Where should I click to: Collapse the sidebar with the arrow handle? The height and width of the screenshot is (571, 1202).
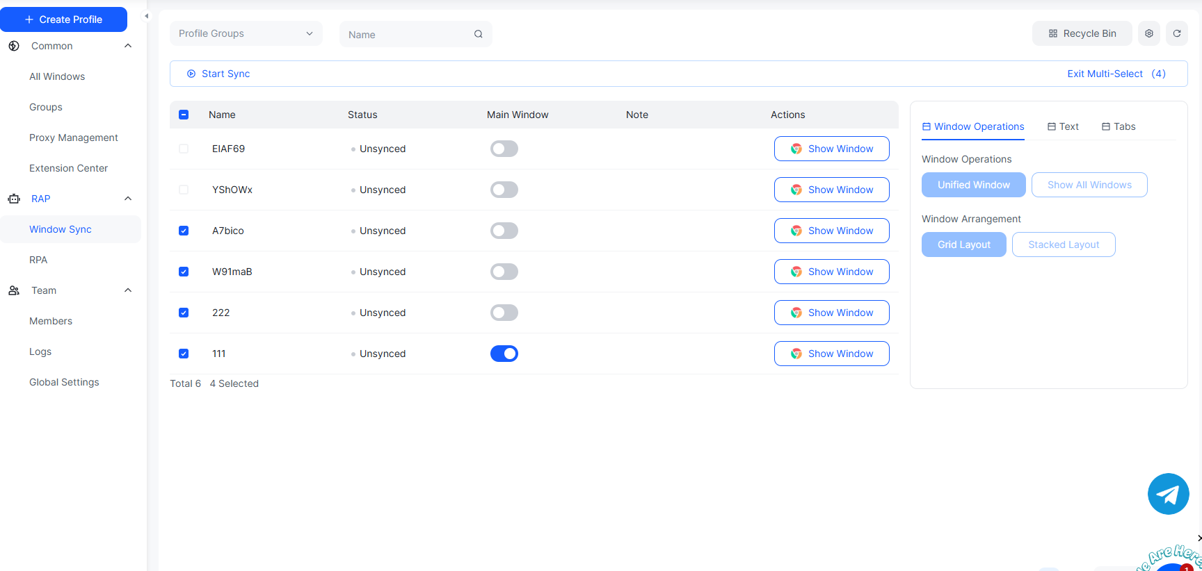(x=146, y=16)
